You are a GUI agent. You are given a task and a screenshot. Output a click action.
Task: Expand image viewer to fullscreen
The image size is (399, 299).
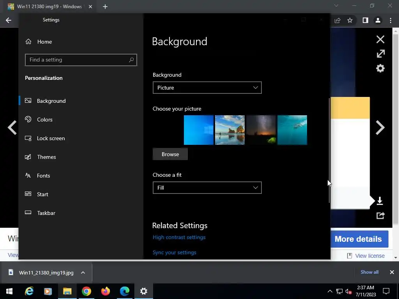[381, 54]
